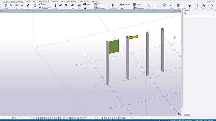Select the green plate in the model
Screen dimensions: 216x121
pyautogui.click(x=114, y=47)
